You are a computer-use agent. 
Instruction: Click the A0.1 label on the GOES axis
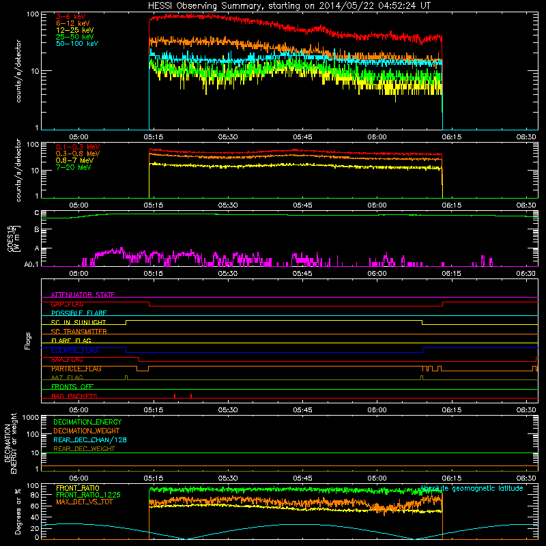tap(31, 265)
